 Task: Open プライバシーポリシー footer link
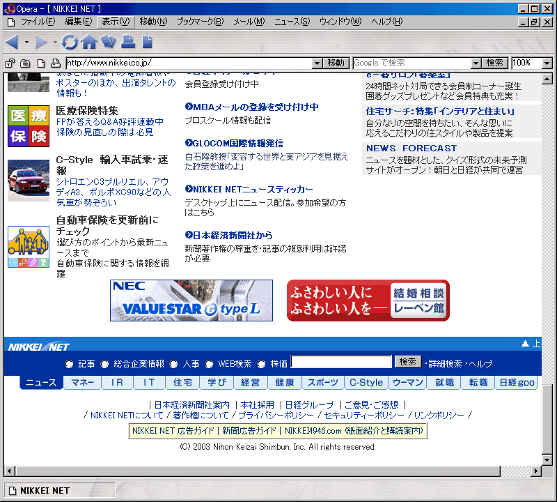coord(276,415)
